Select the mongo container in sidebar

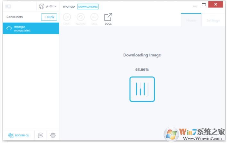pyautogui.click(x=31, y=28)
